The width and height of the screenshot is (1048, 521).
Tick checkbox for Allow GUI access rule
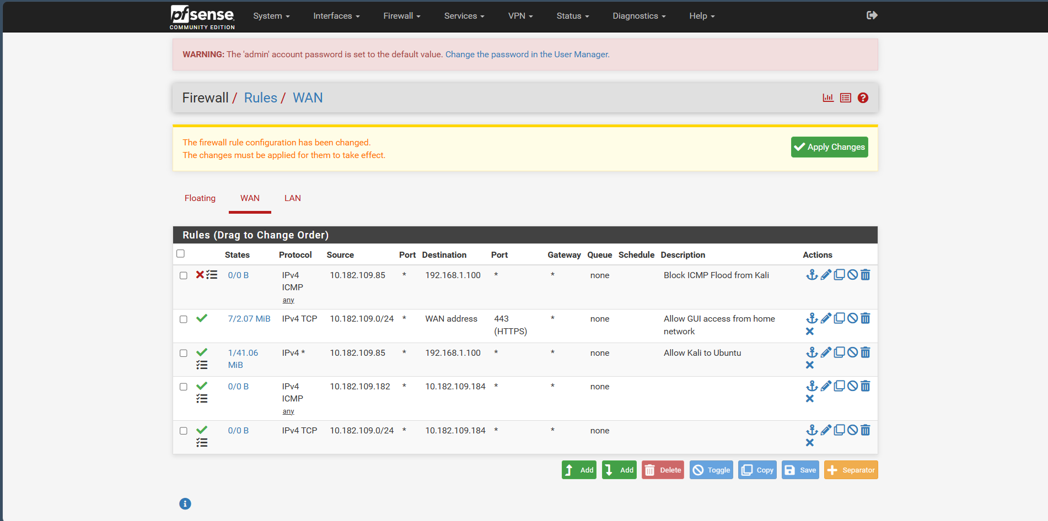coord(184,319)
